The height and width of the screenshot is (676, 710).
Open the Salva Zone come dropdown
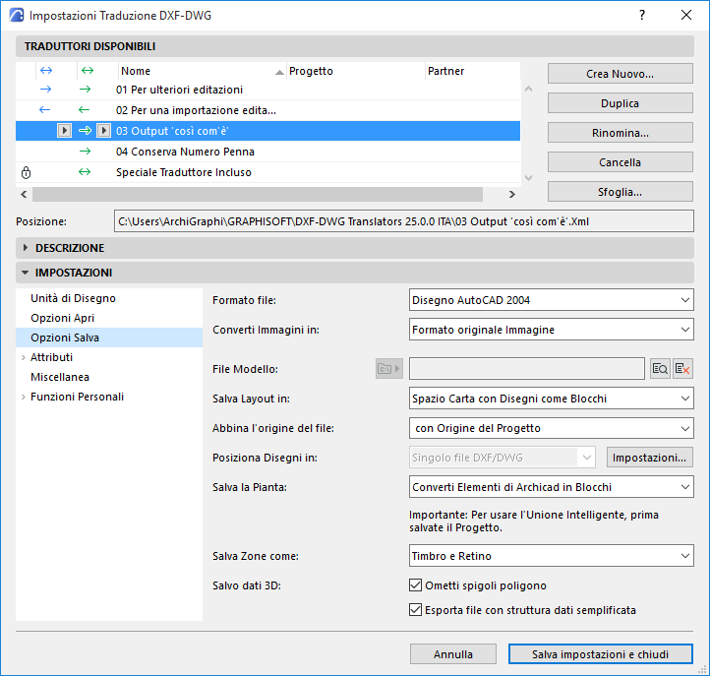coord(551,556)
